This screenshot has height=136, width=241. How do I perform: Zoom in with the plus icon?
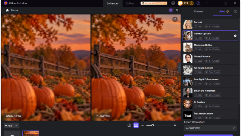(175, 125)
